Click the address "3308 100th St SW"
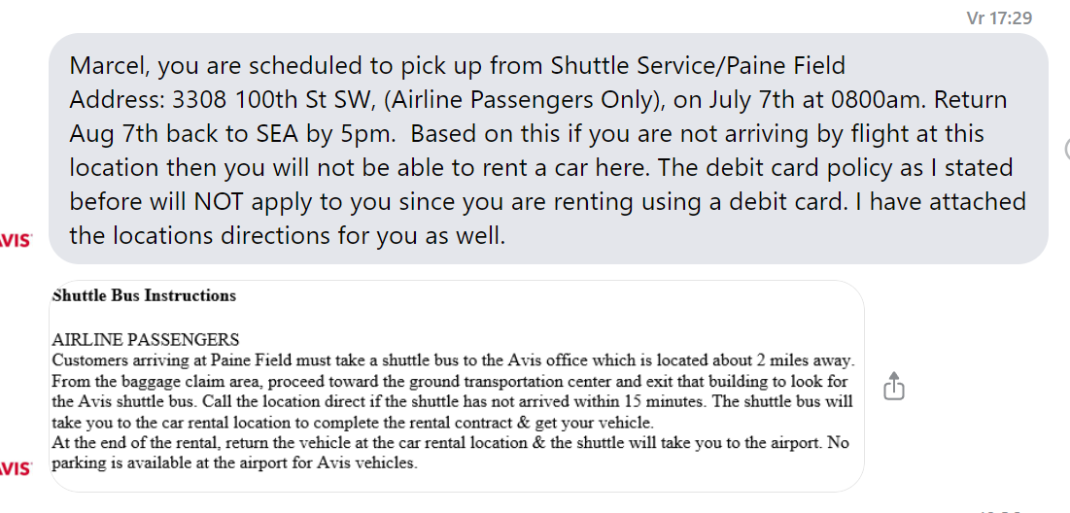1070x513 pixels. coord(264,100)
